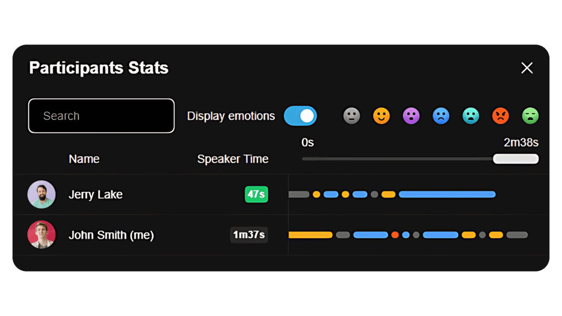Select the blue sad emotion emoji

click(x=441, y=116)
